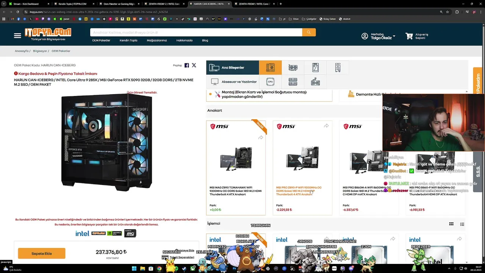
Task: Click the HARUN CAN-ICEBERG PC product image
Action: [107, 143]
